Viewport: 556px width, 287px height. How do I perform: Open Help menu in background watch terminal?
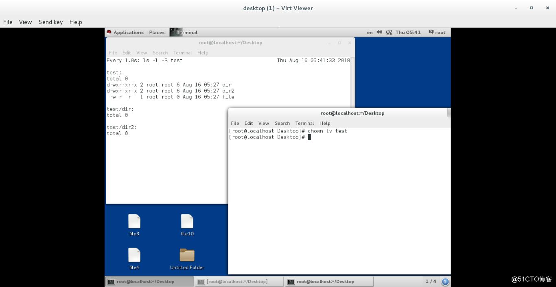click(203, 53)
